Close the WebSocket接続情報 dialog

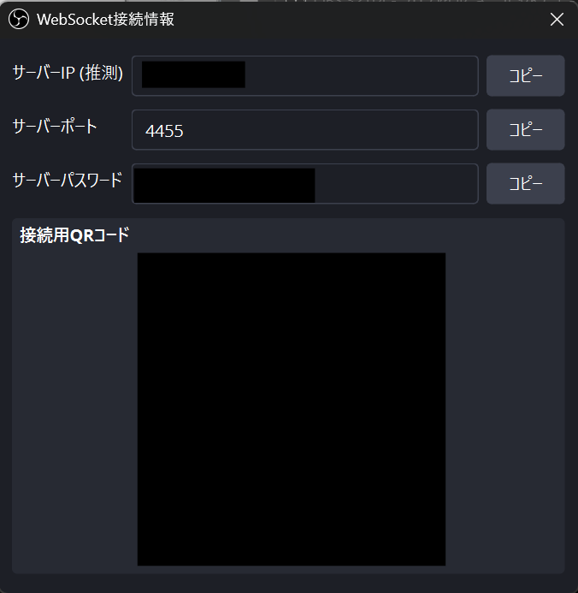[557, 20]
